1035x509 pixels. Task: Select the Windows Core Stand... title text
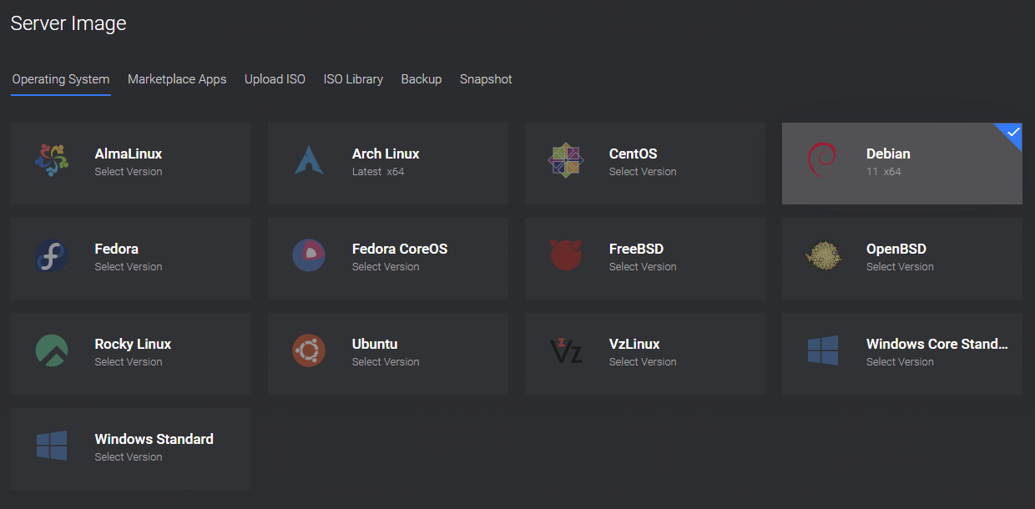coord(937,344)
